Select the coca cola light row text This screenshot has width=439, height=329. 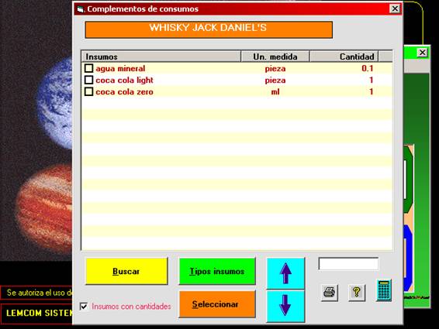point(124,81)
